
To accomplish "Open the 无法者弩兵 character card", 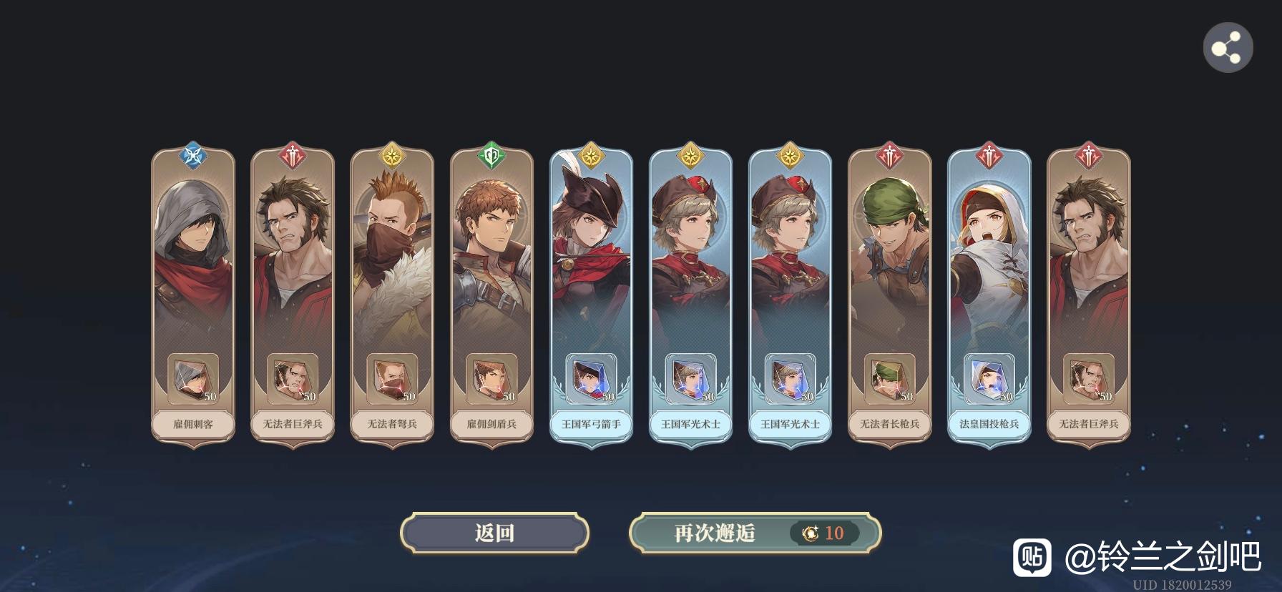I will 392,297.
